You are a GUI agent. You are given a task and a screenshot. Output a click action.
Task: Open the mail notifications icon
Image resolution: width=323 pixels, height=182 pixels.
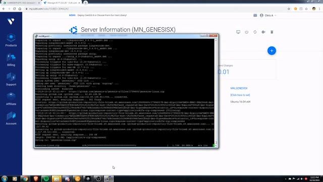[255, 15]
